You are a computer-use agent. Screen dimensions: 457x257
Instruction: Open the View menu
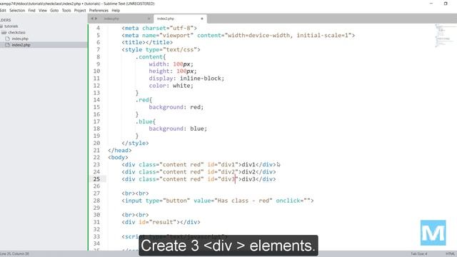(x=43, y=10)
